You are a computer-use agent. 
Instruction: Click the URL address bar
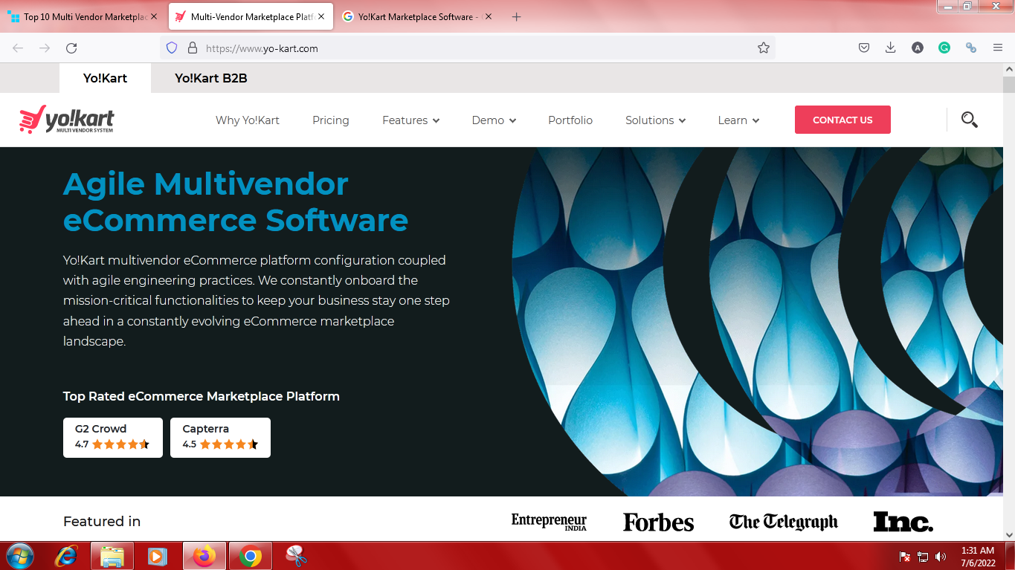pyautogui.click(x=467, y=48)
